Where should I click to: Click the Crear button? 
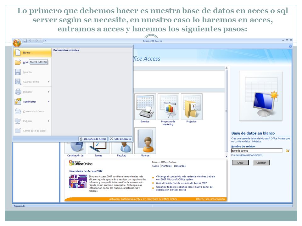point(240,163)
